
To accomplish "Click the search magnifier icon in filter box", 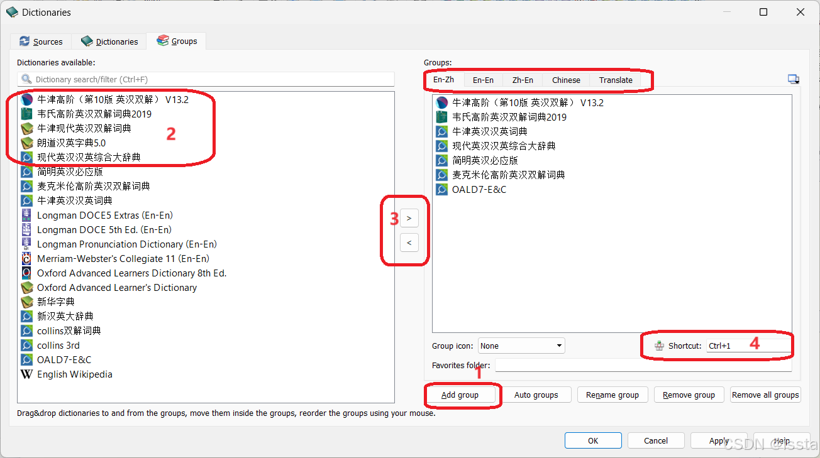I will pos(26,79).
